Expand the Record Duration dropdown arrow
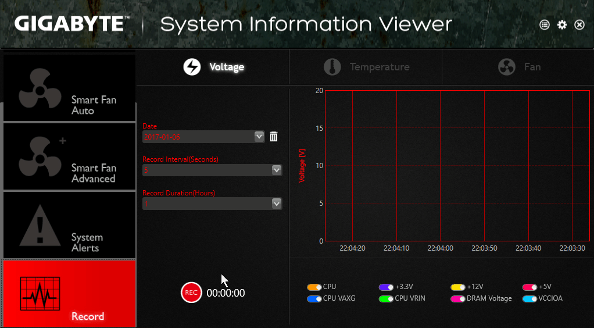Screen dimensions: 594x328 point(277,204)
